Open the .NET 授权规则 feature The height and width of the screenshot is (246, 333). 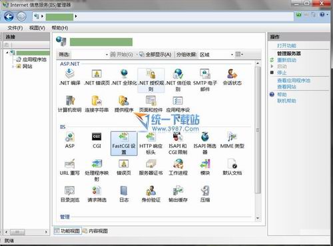pos(151,80)
